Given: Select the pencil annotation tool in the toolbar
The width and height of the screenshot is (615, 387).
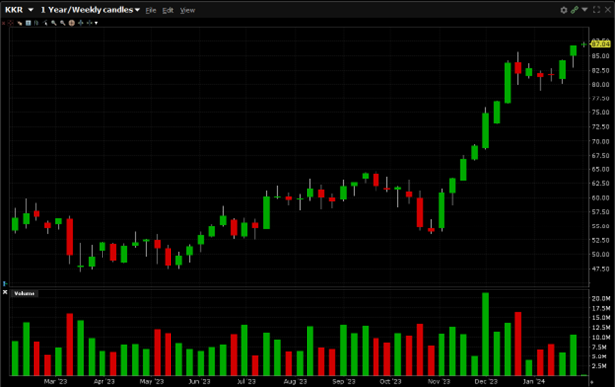Looking at the screenshot, I should click(x=20, y=23).
